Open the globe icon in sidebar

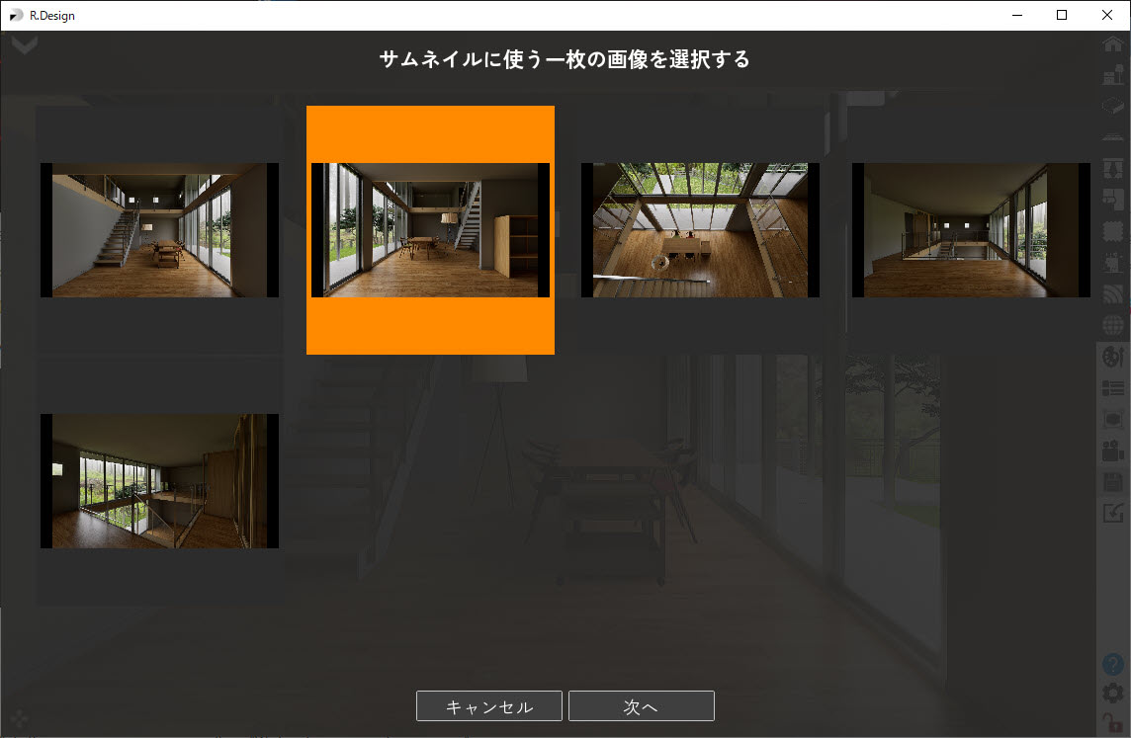pos(1113,324)
